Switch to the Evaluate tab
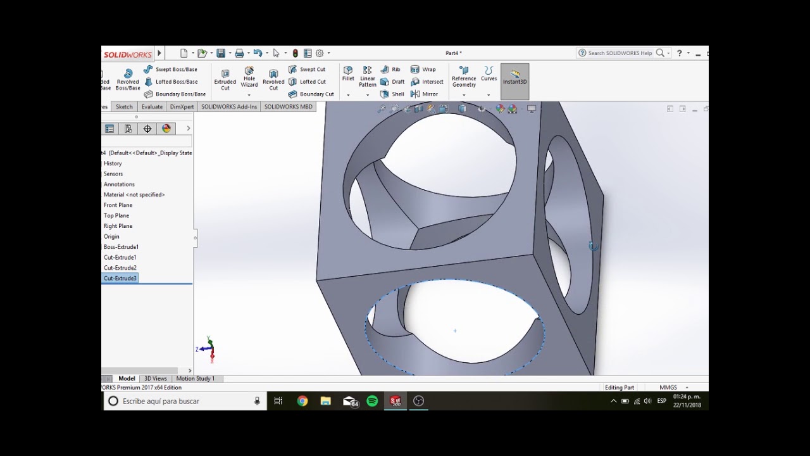Viewport: 810px width, 456px height. [x=152, y=106]
